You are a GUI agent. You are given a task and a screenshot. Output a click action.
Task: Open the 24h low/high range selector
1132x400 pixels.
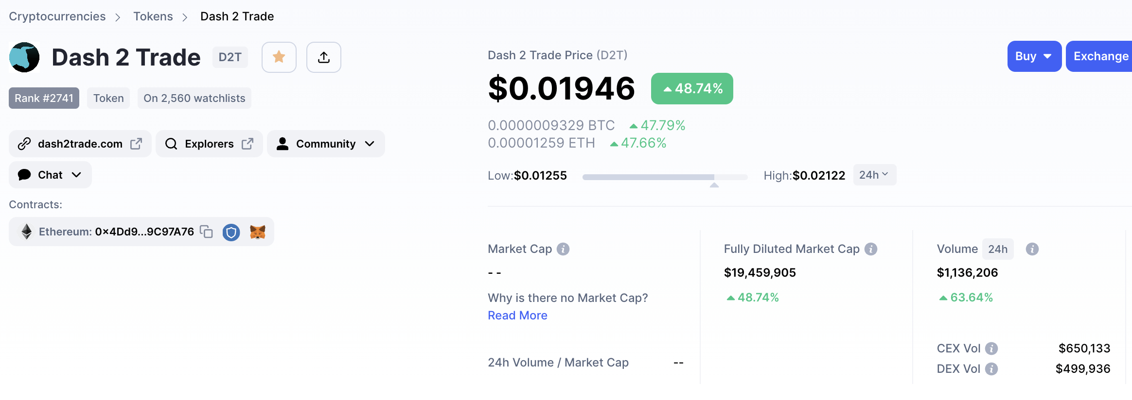874,175
